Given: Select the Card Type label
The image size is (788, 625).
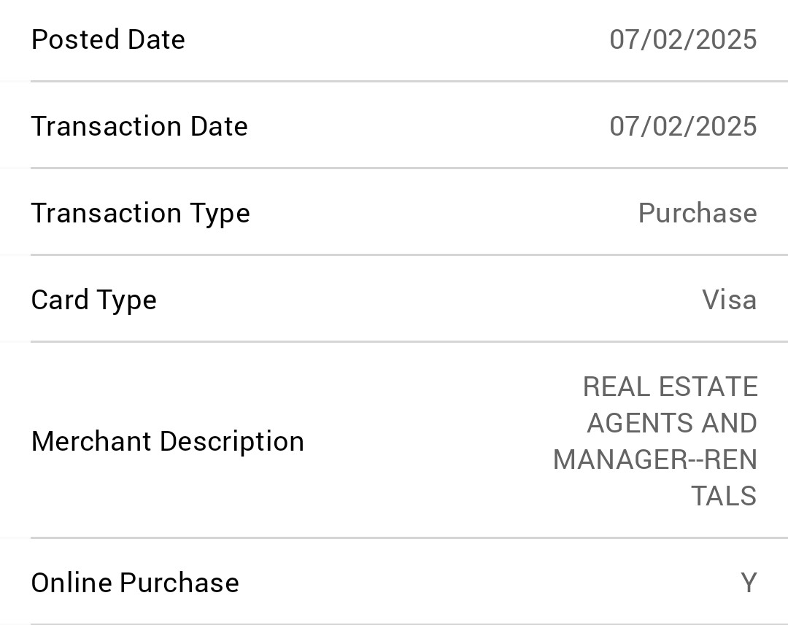Looking at the screenshot, I should pos(94,300).
